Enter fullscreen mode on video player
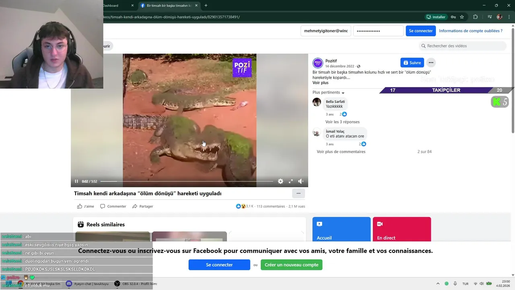Screen dimensions: 515x290 pyautogui.click(x=290, y=181)
